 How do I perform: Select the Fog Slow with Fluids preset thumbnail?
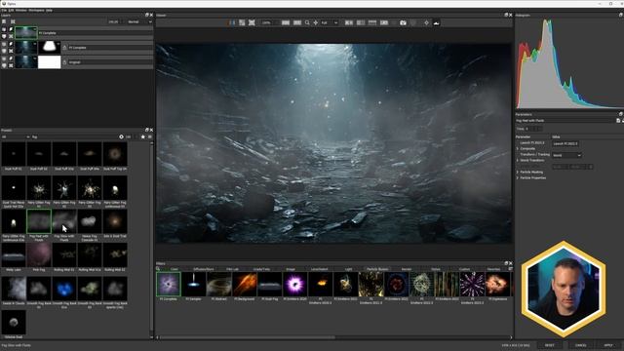(64, 221)
